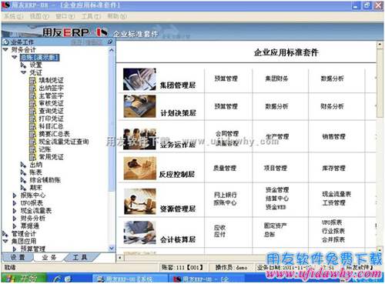The width and height of the screenshot is (385, 284).
Task: Click the 记账 document icon
Action: point(32,149)
